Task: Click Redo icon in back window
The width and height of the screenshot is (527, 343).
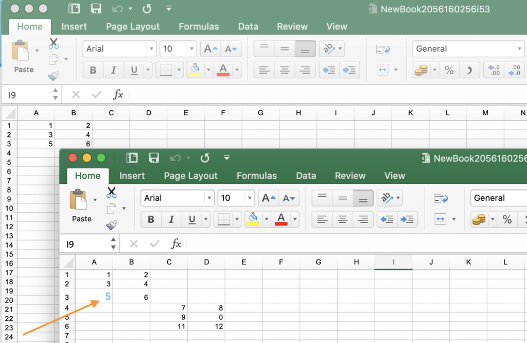Action: (147, 8)
